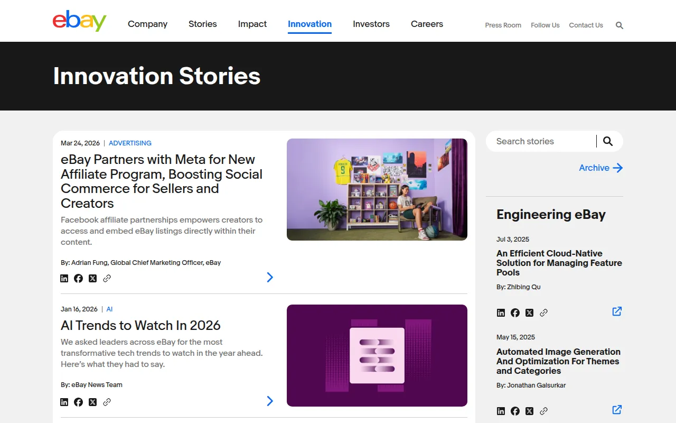Open the Company menu
Viewport: 676px width, 423px height.
pos(147,24)
